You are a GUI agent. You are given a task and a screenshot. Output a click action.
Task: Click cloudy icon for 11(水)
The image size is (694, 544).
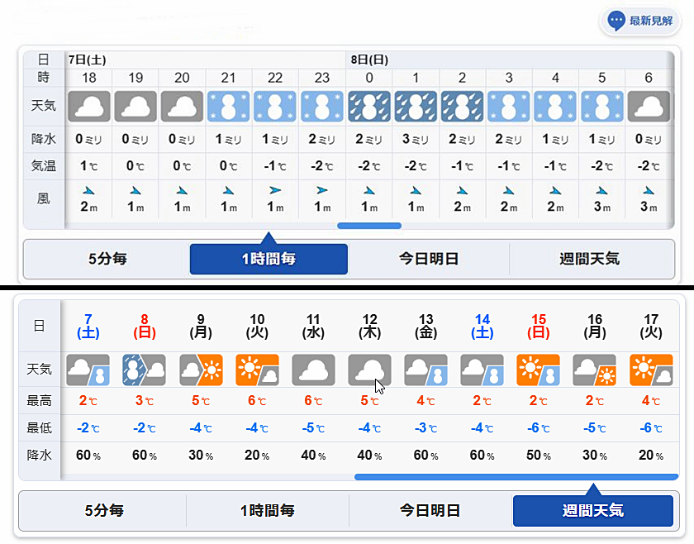click(313, 370)
